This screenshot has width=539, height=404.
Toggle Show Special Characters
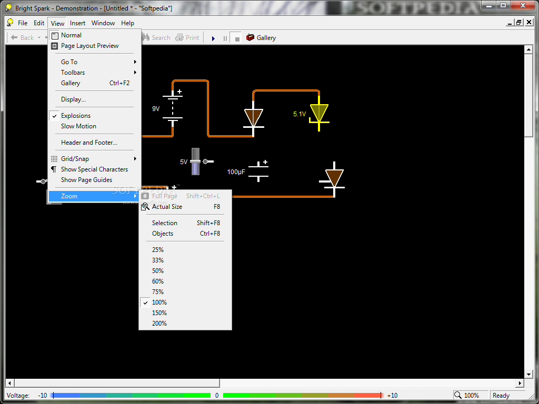pos(95,169)
